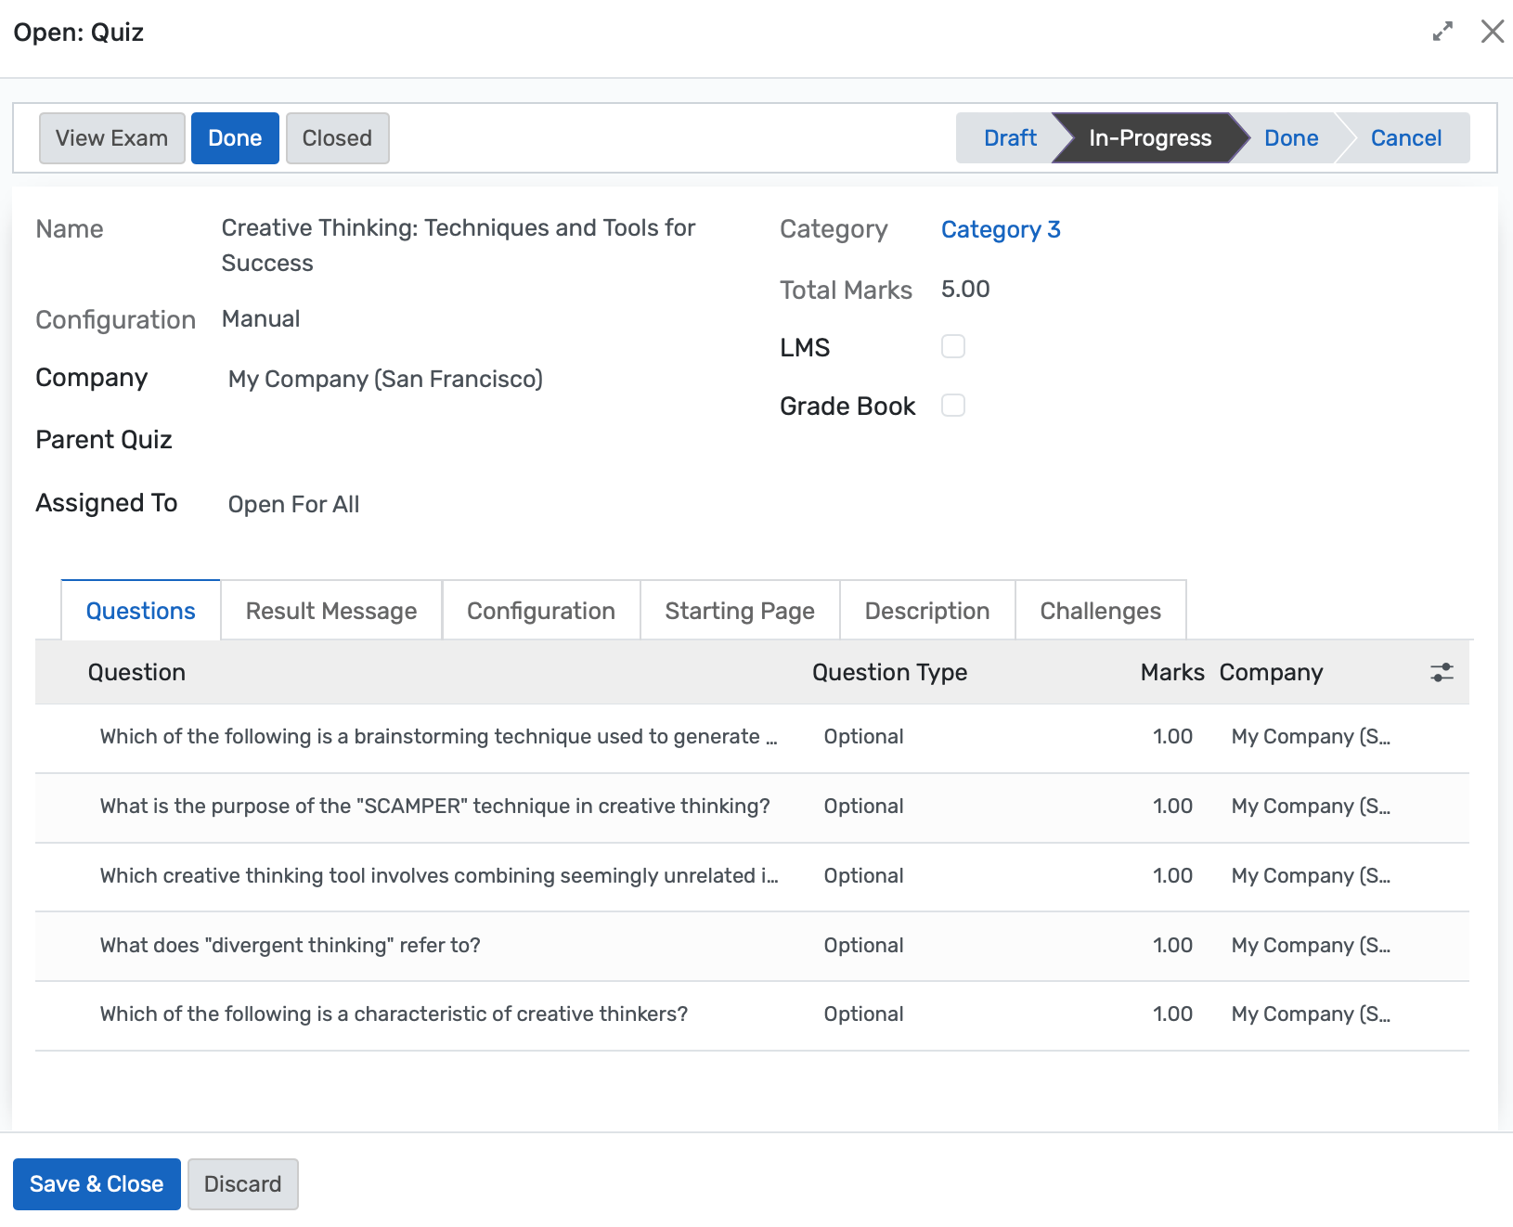
Task: Save and close the quiz
Action: click(97, 1183)
